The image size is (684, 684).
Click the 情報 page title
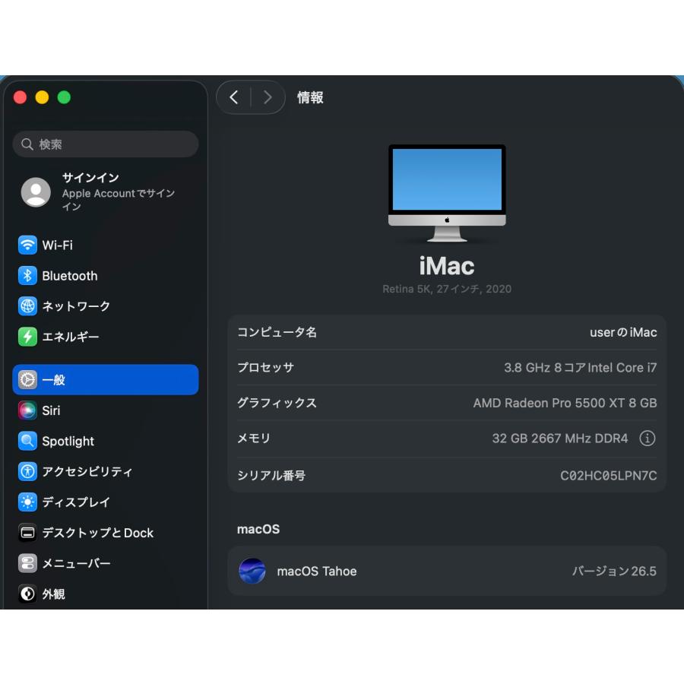(310, 97)
